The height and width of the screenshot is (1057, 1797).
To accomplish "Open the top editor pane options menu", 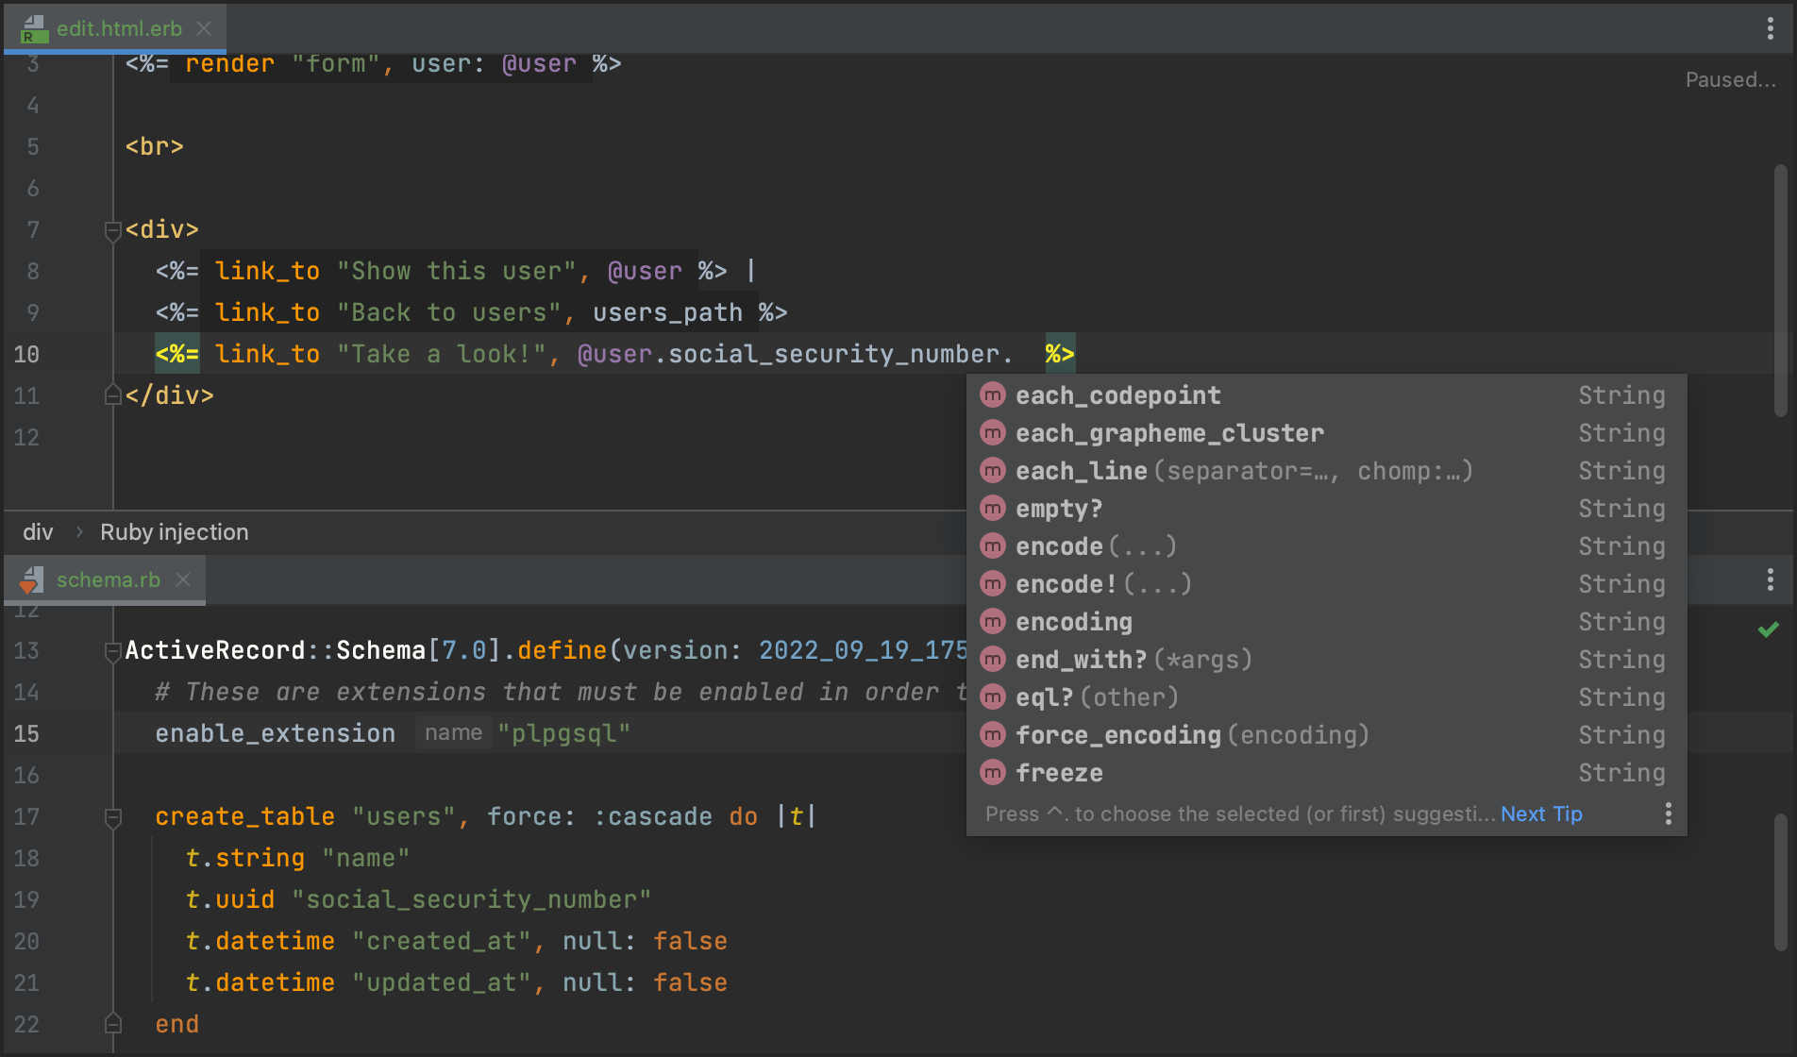I will (1770, 28).
